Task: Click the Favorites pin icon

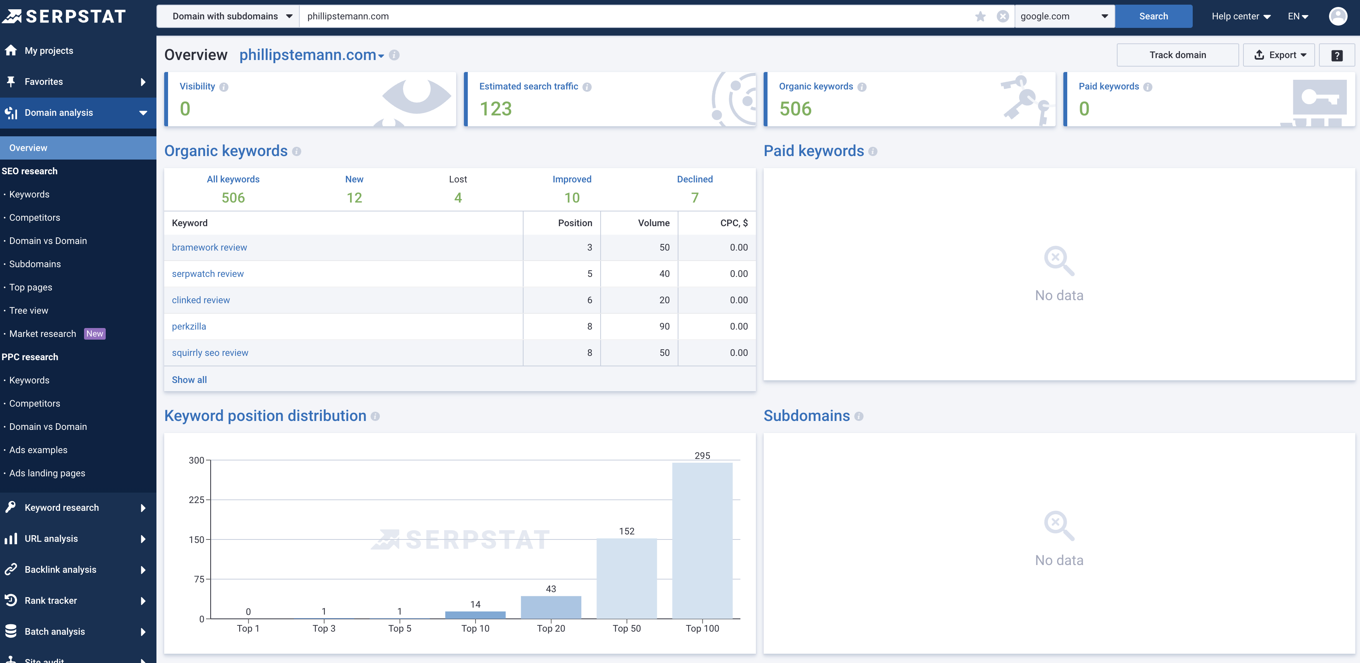Action: (x=10, y=81)
